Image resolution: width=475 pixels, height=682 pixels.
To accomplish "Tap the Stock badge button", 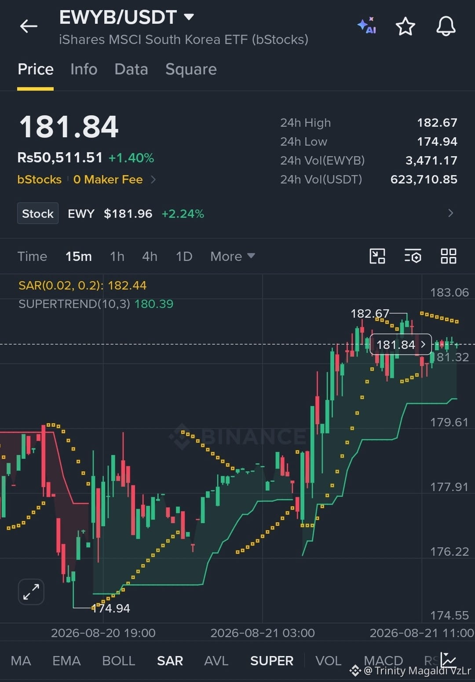I will [38, 213].
